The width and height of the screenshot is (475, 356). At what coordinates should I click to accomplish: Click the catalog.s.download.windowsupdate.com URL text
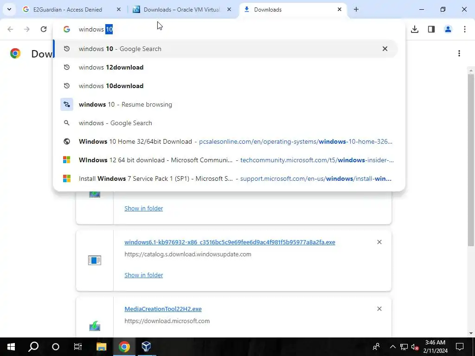(x=188, y=254)
